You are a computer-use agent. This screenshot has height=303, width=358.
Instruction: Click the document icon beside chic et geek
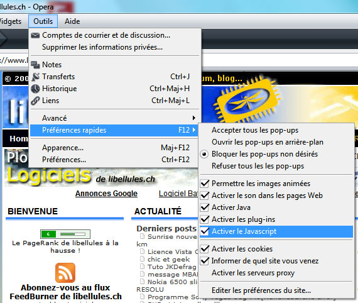(x=142, y=259)
